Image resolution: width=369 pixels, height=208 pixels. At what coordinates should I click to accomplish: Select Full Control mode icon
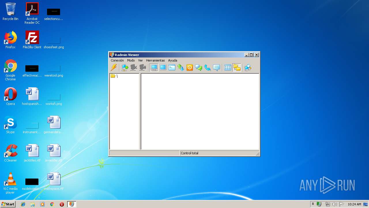click(154, 68)
